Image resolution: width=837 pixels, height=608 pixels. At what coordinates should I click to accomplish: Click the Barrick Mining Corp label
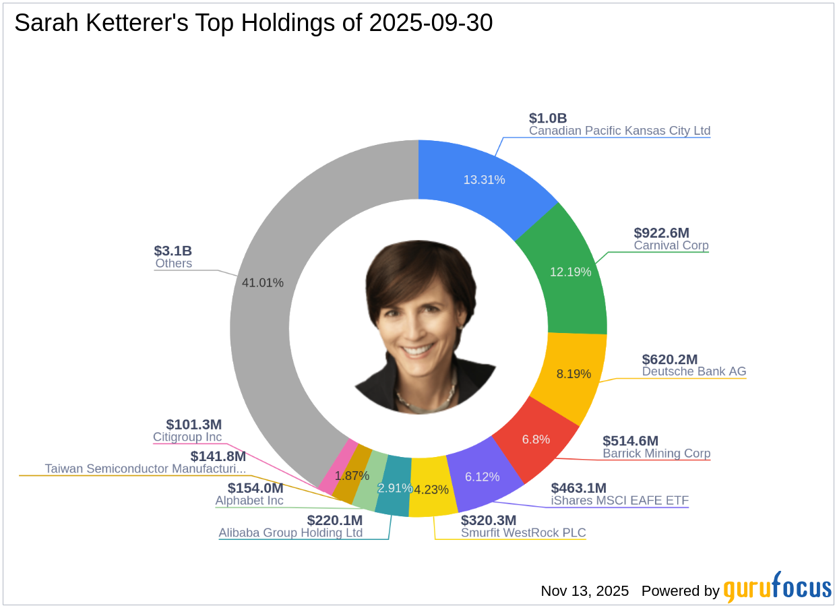656,454
